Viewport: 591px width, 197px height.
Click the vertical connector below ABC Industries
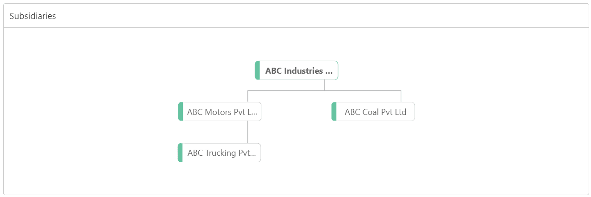pos(324,85)
